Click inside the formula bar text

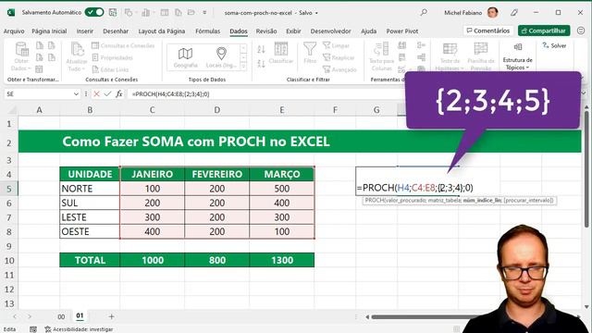(x=170, y=93)
